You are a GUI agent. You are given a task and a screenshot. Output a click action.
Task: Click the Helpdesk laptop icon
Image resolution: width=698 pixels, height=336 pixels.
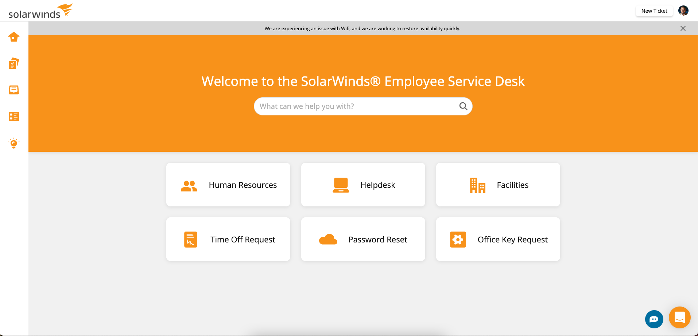click(340, 185)
